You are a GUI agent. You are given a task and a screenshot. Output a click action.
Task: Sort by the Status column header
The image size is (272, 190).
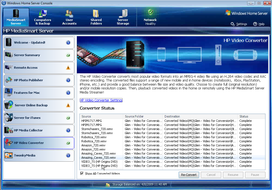tap(251, 116)
